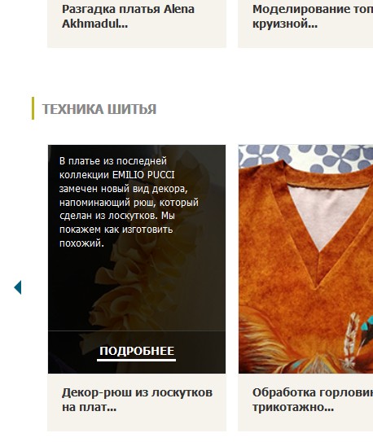The height and width of the screenshot is (442, 373).
Task: Click the orange V-neck garment image
Action: 305,259
